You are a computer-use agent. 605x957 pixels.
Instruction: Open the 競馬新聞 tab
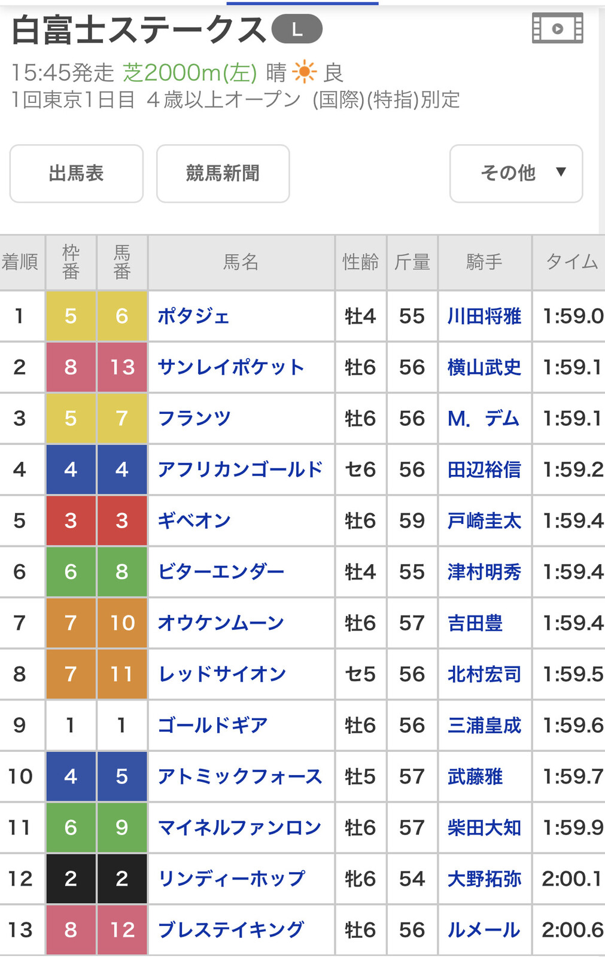pyautogui.click(x=223, y=173)
